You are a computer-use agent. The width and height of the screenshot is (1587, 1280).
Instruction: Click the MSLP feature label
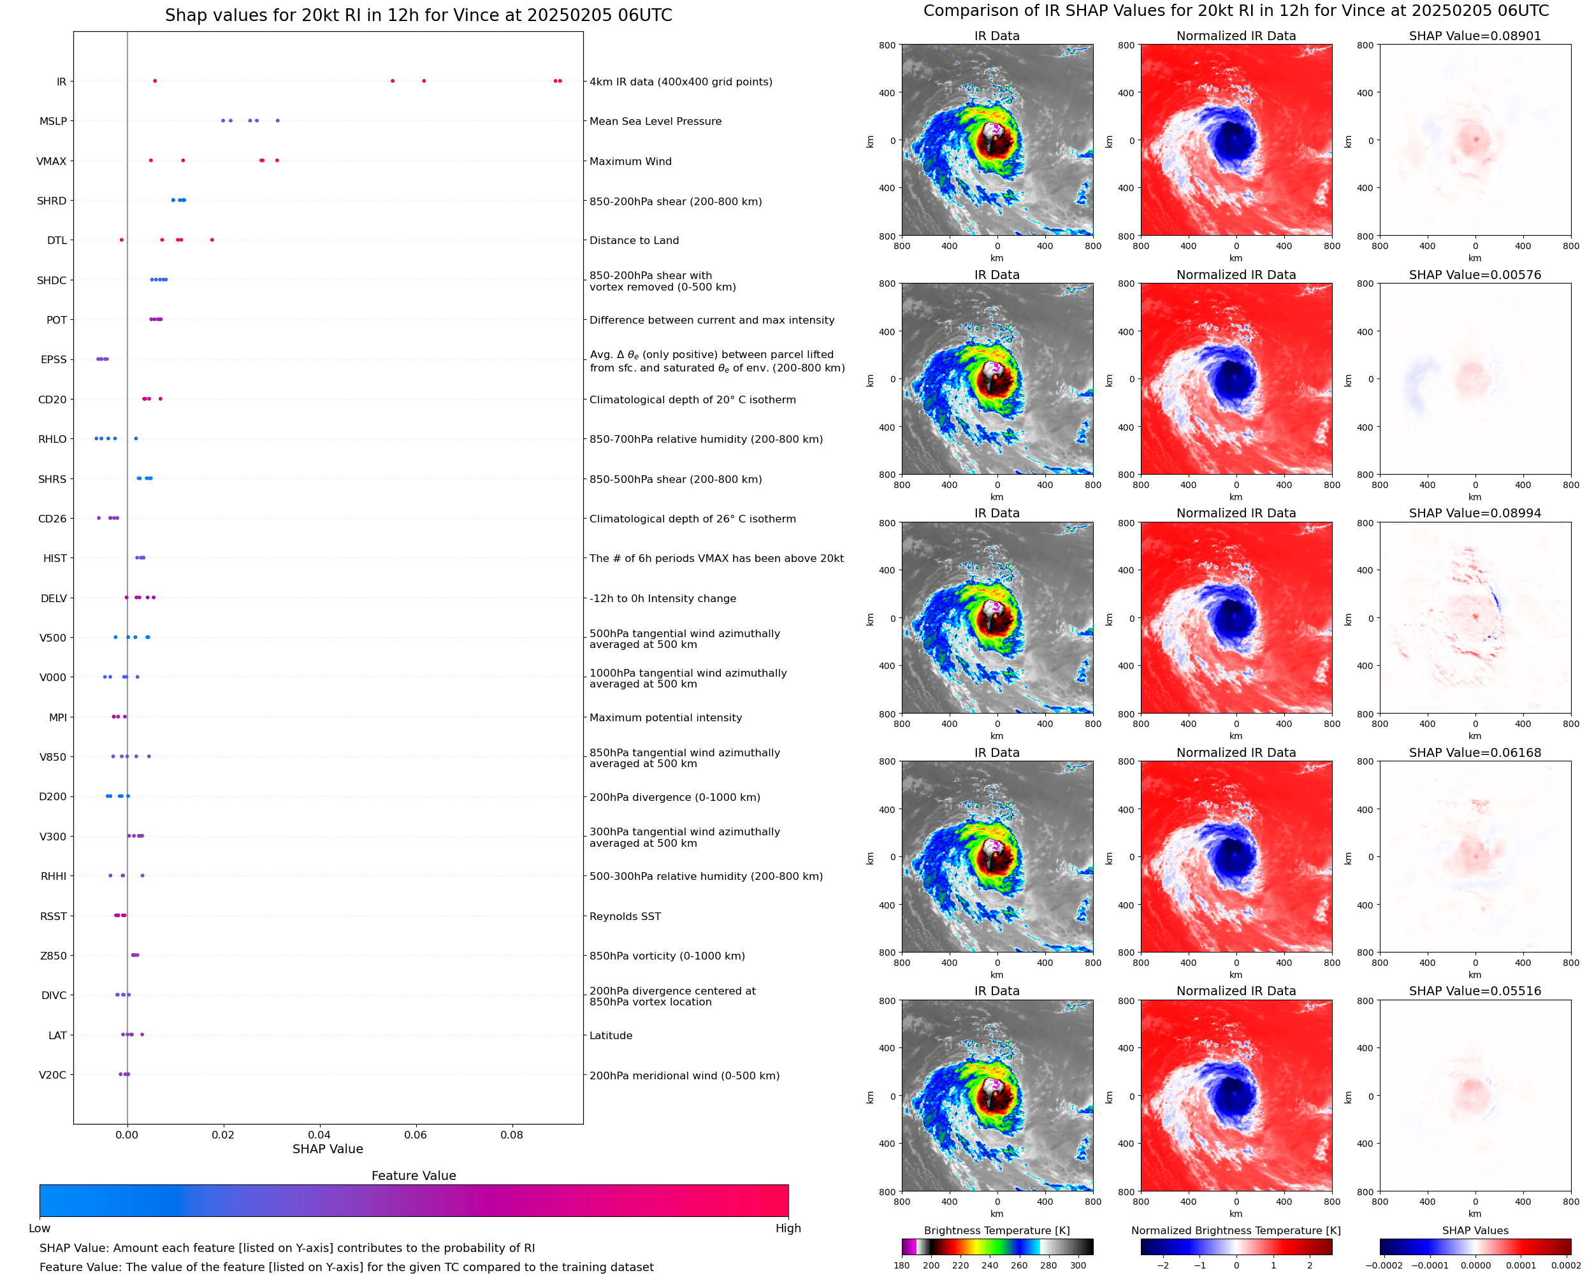coord(53,121)
